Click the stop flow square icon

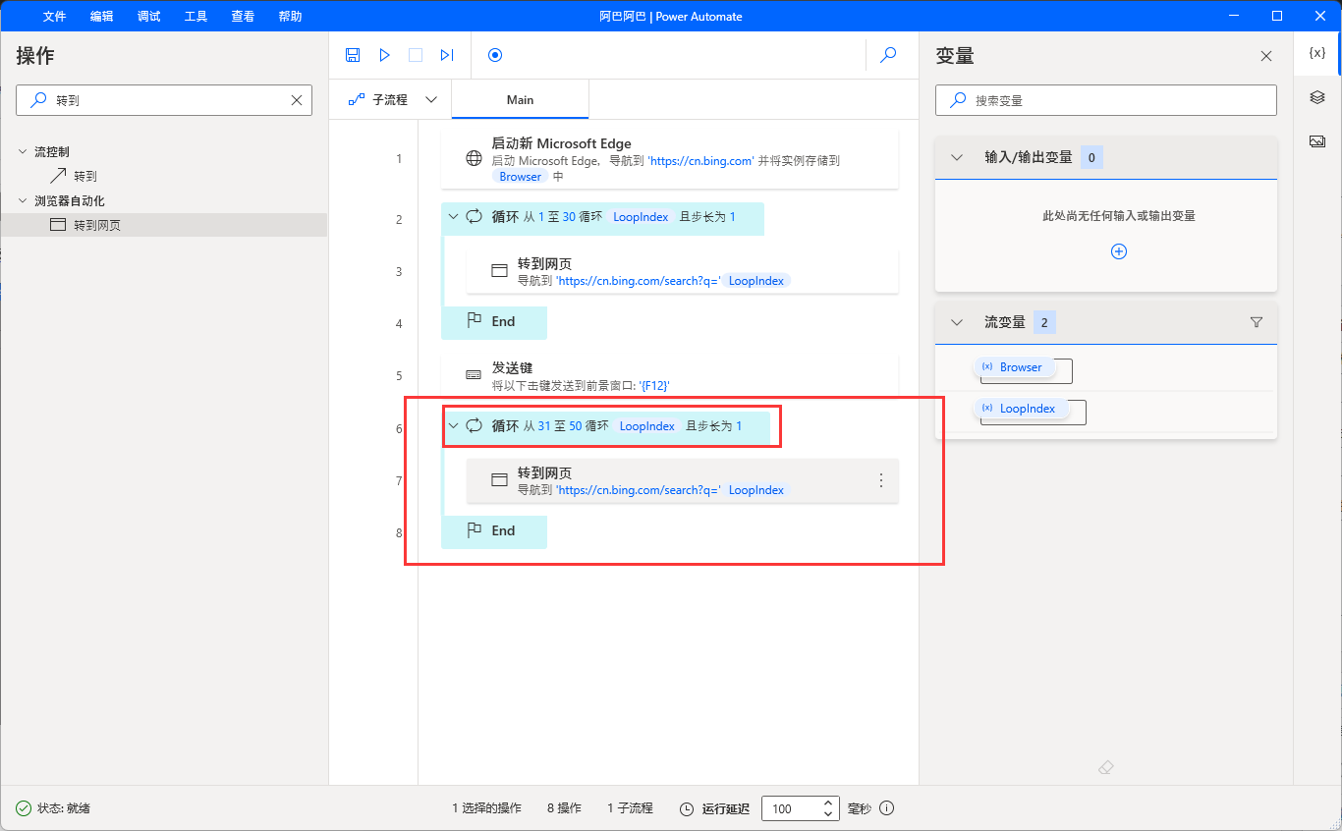point(416,55)
